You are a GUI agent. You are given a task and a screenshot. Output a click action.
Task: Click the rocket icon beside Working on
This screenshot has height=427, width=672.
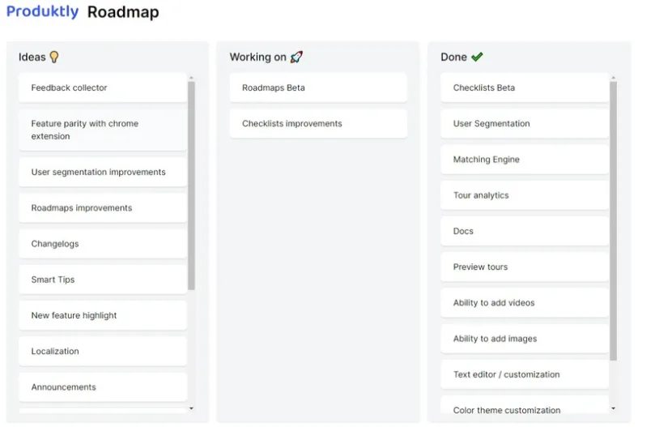tap(296, 57)
